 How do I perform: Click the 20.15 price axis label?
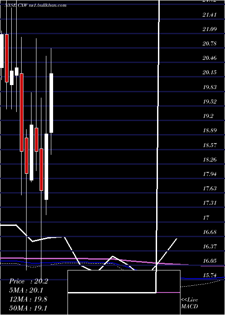(210, 72)
